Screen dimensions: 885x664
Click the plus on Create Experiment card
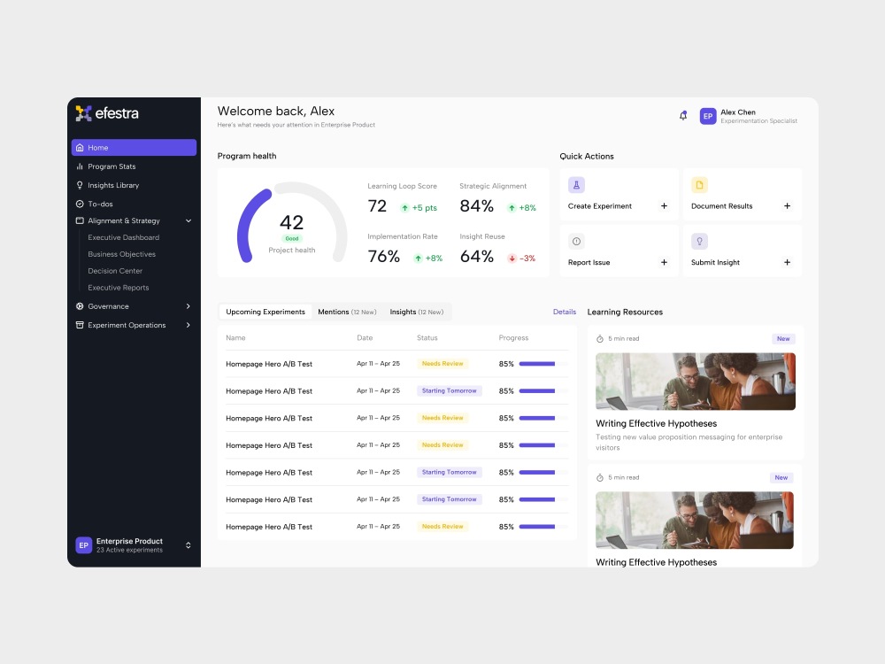665,206
